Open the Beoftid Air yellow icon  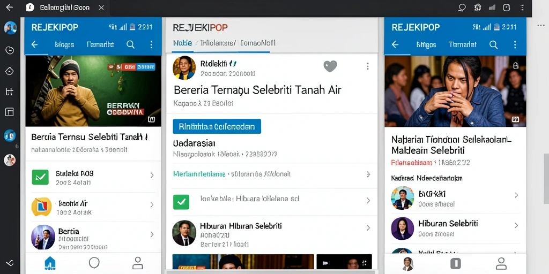pos(42,207)
